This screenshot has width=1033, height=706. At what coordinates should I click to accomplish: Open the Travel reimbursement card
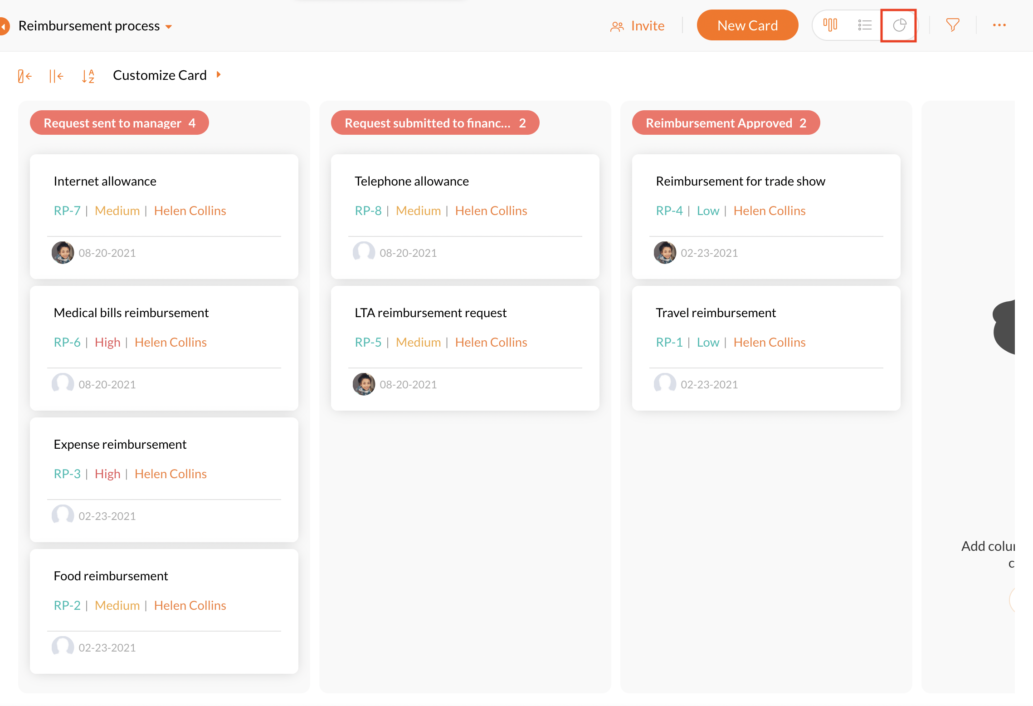click(x=715, y=313)
